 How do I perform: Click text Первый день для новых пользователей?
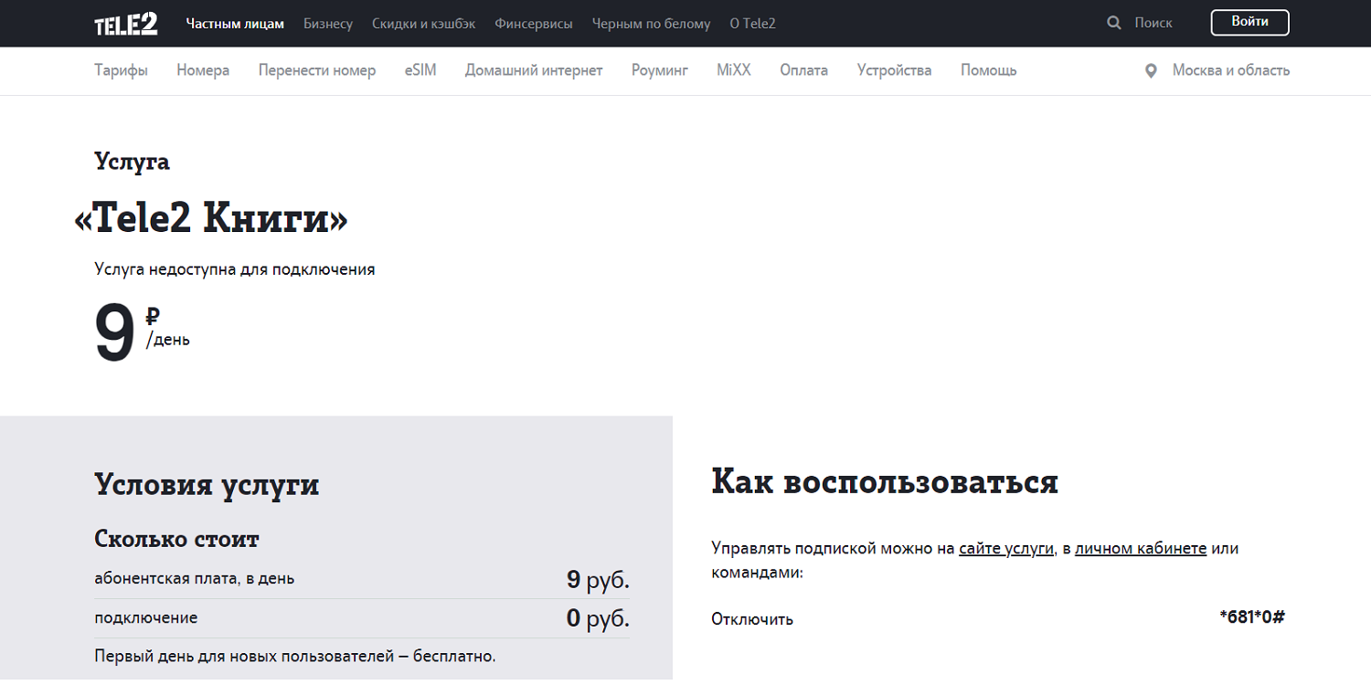pos(295,656)
